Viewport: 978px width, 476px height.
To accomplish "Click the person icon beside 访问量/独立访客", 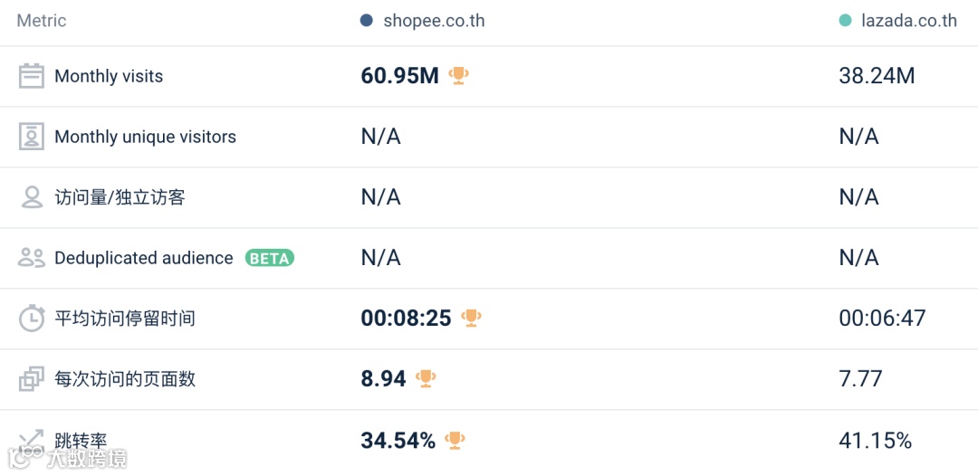I will pos(31,197).
